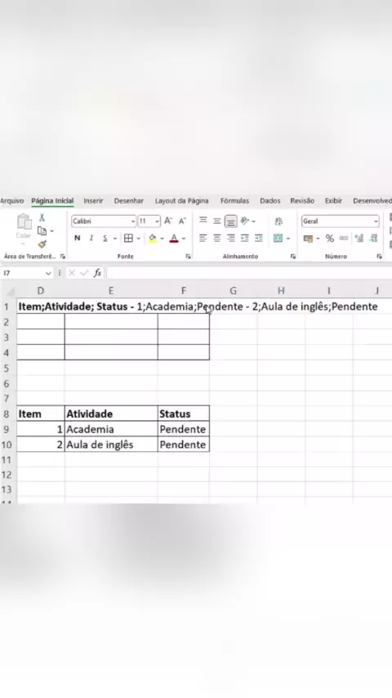The height and width of the screenshot is (698, 392).
Task: Open the Dados tab
Action: coord(270,201)
